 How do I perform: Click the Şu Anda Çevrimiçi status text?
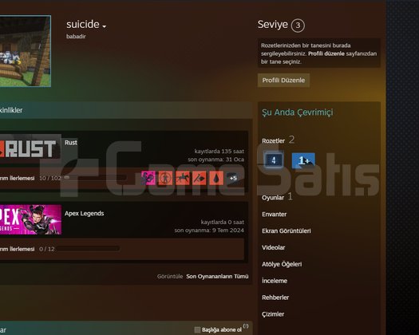coord(298,112)
